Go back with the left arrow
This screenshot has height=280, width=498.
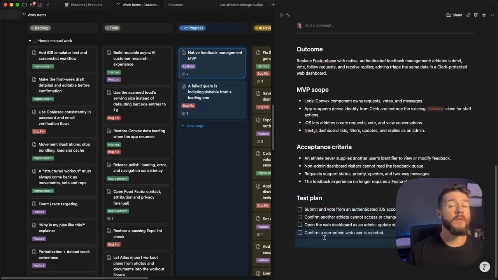48,5
